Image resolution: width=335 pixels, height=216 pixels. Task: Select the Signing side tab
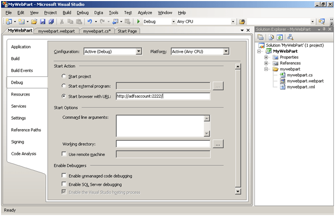pyautogui.click(x=18, y=142)
